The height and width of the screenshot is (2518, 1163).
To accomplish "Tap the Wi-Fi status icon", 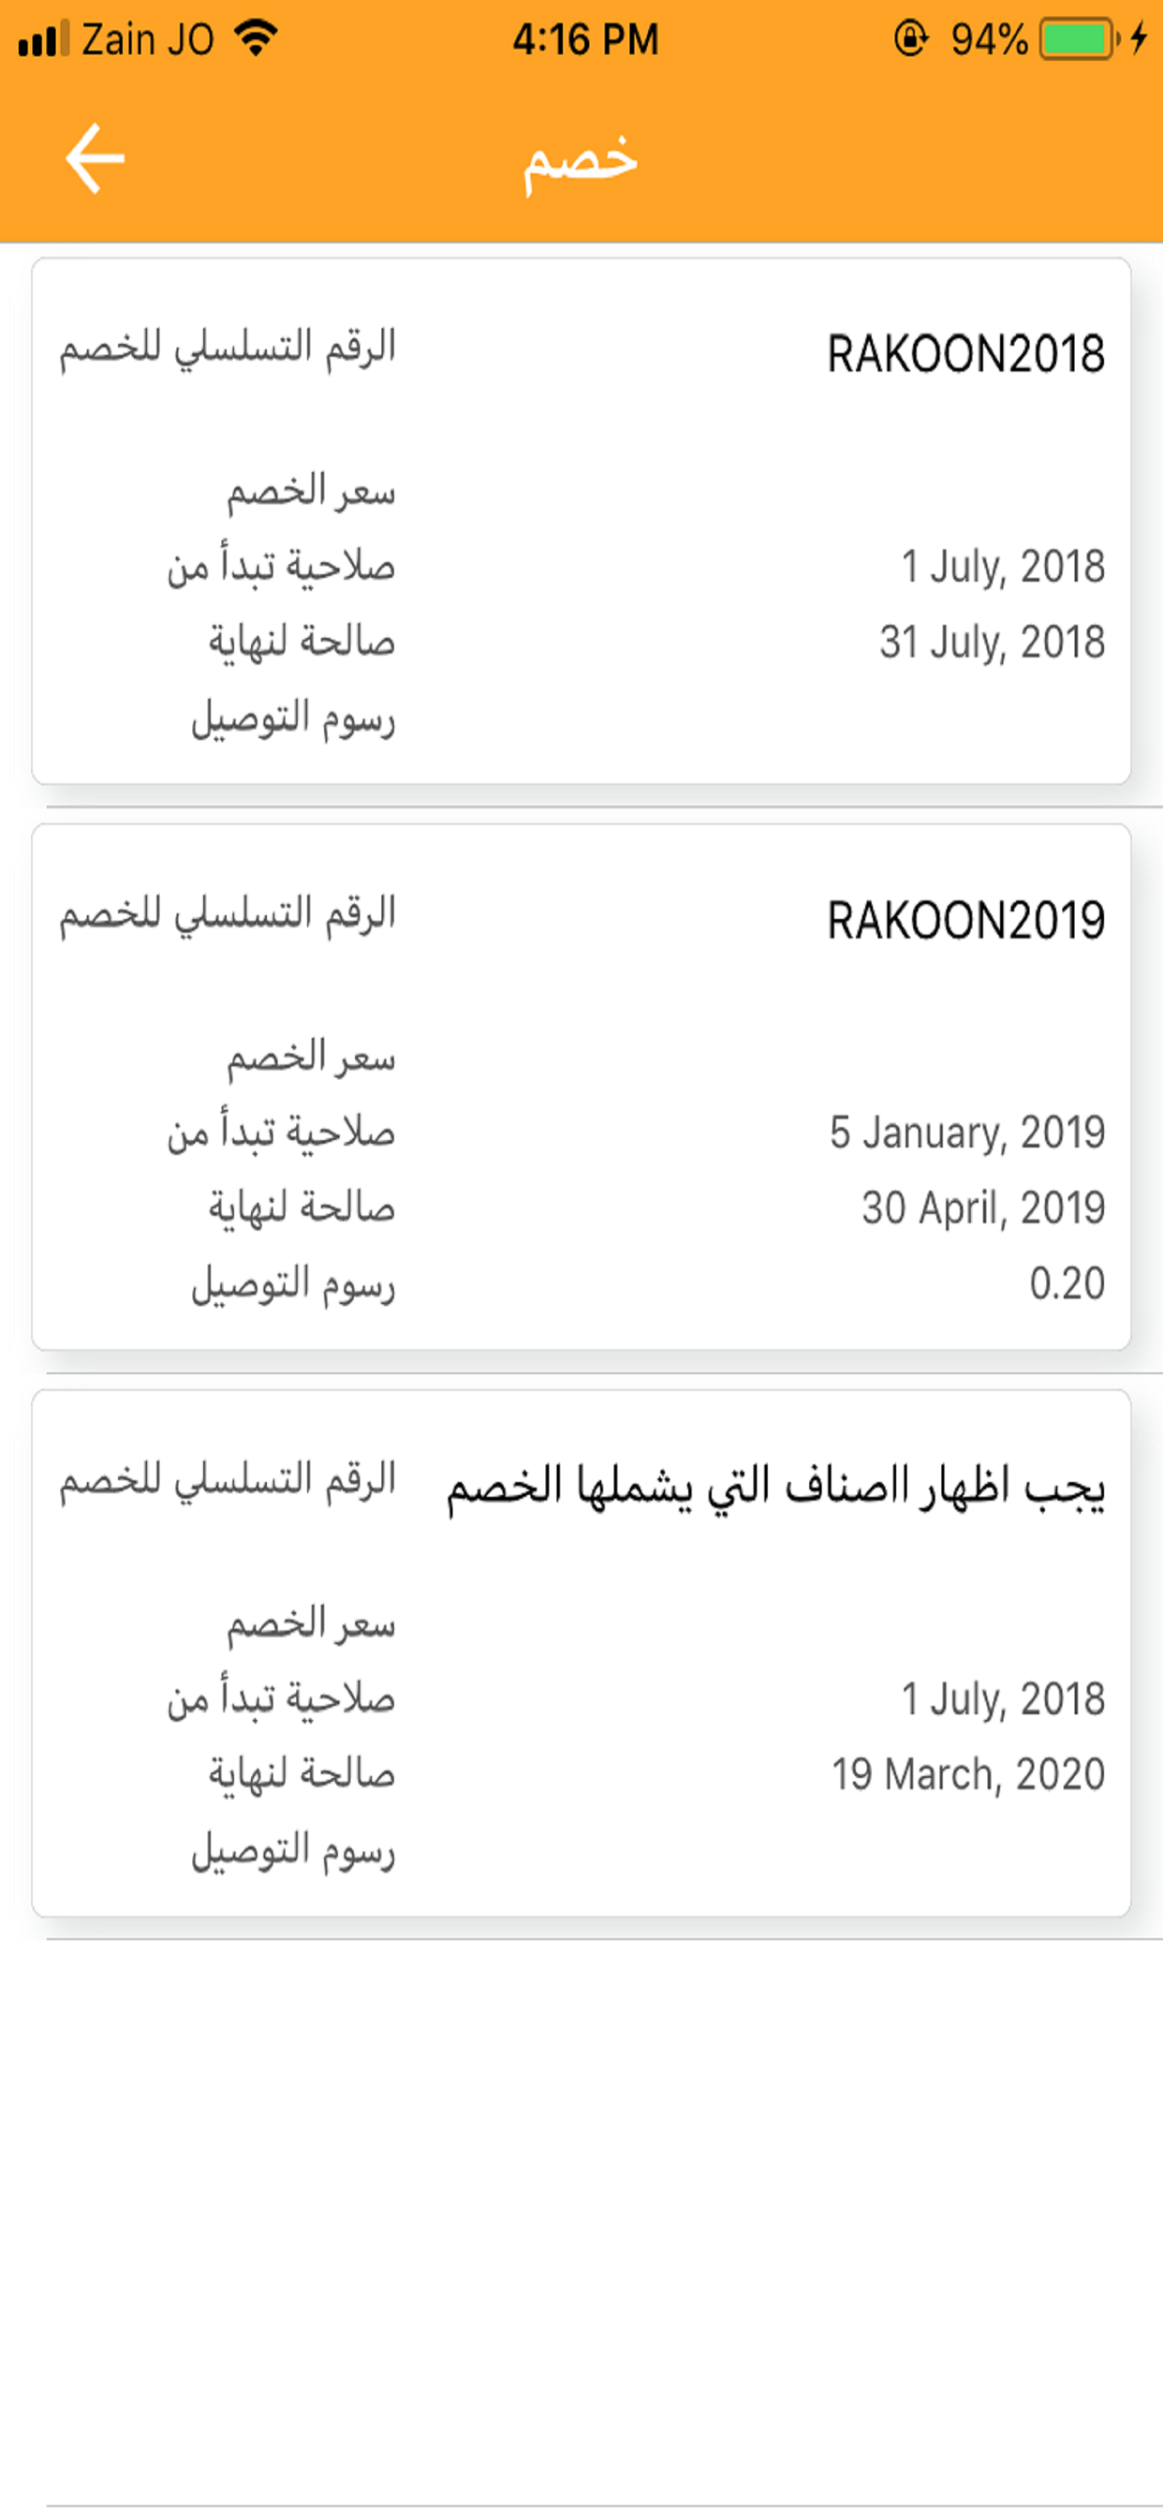I will click(257, 39).
